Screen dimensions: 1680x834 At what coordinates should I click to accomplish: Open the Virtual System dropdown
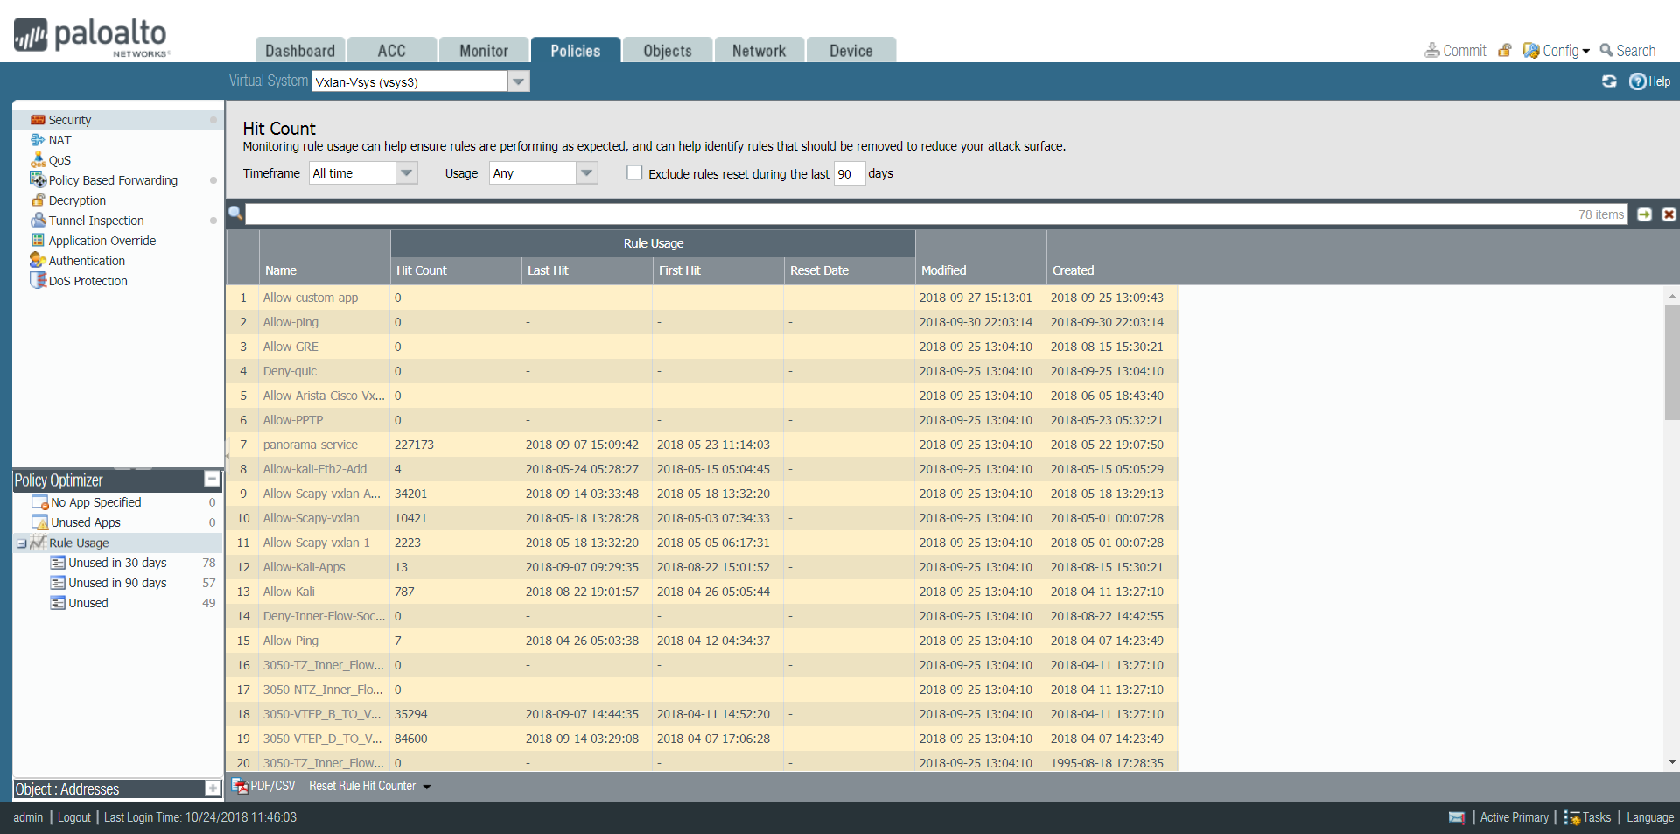(x=519, y=81)
